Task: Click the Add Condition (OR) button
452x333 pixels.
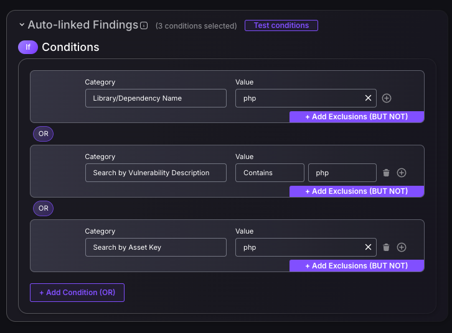Action: click(77, 293)
